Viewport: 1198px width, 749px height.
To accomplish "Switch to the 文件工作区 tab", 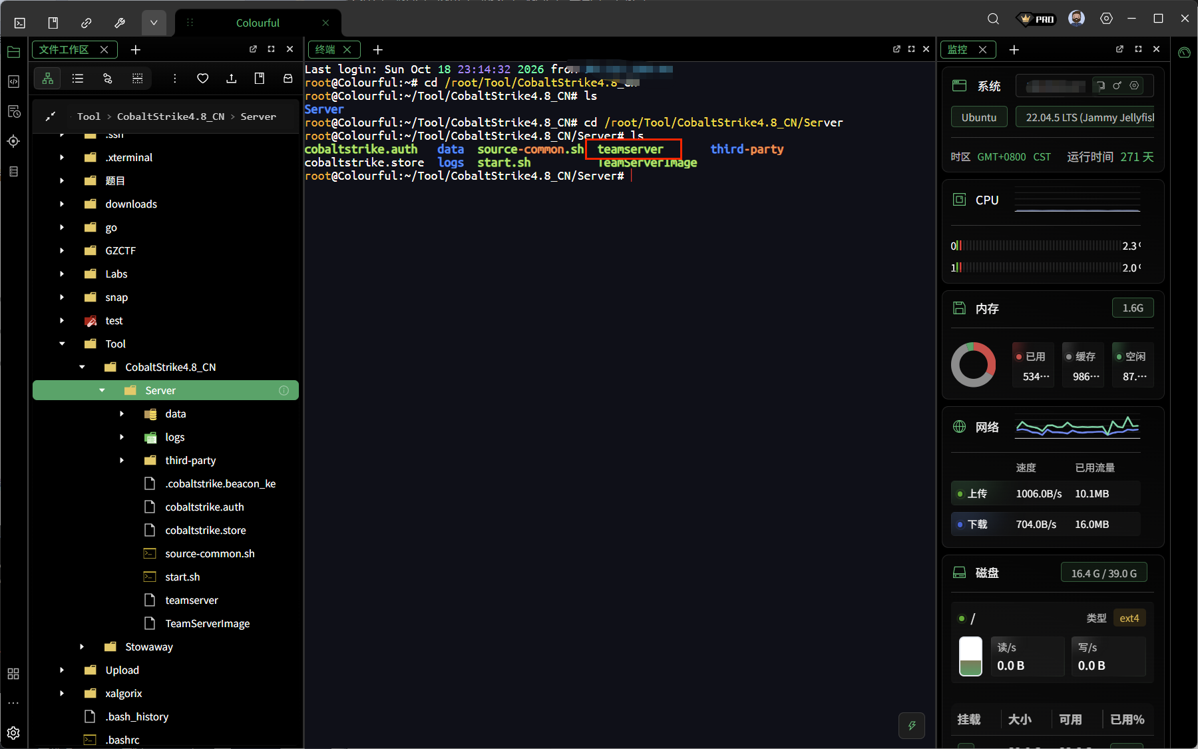I will (64, 50).
